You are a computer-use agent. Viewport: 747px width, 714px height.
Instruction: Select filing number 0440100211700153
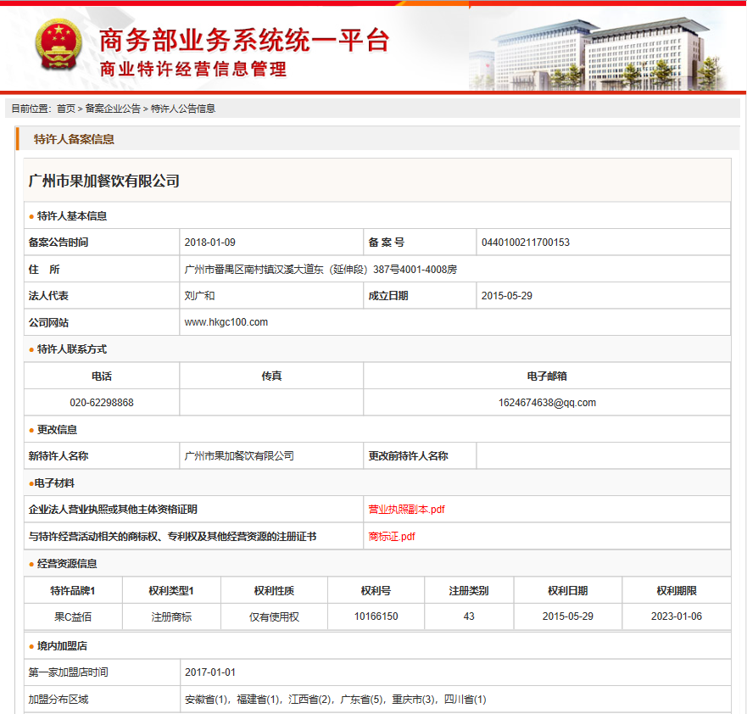(526, 242)
